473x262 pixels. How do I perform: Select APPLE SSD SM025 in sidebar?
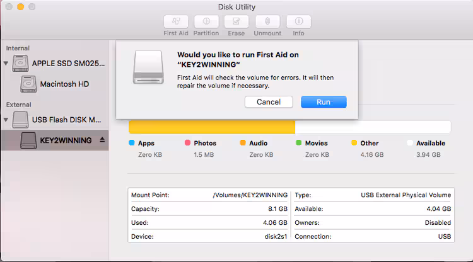[69, 64]
